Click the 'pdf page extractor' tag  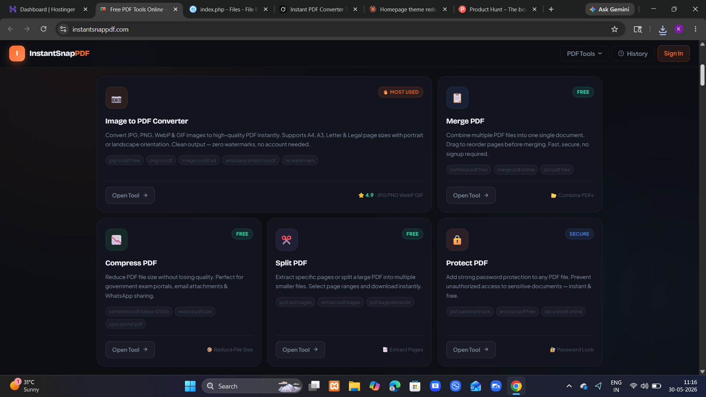pos(390,302)
